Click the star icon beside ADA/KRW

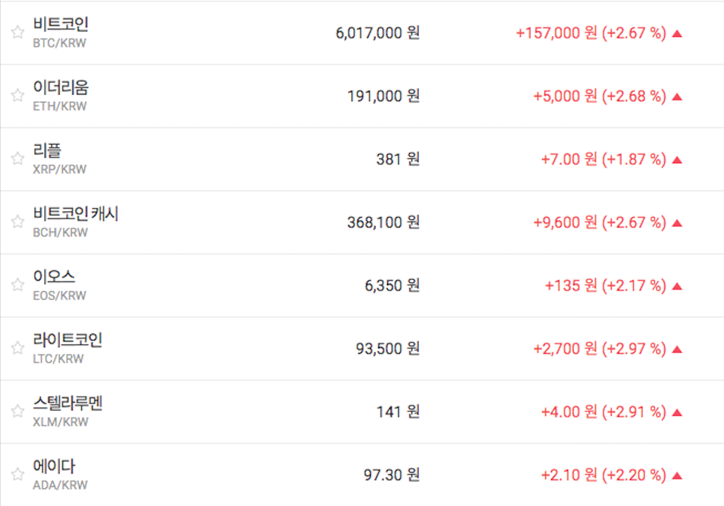(x=18, y=474)
